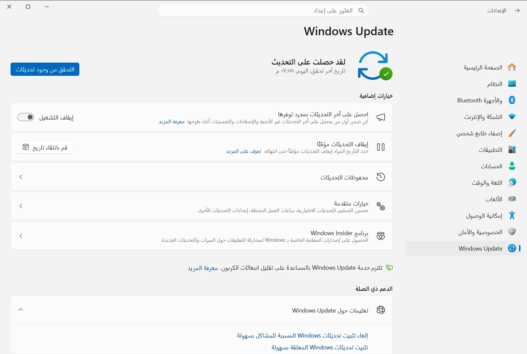
Task: Click the advanced options gears icon
Action: [x=381, y=206]
